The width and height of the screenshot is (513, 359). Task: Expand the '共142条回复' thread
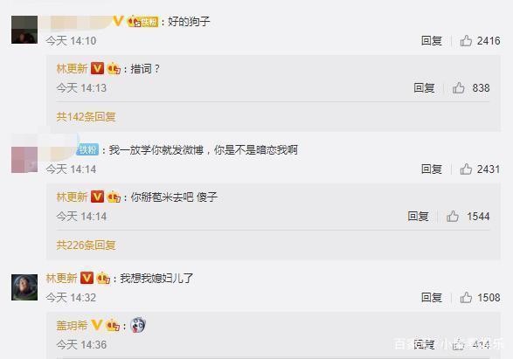point(86,117)
